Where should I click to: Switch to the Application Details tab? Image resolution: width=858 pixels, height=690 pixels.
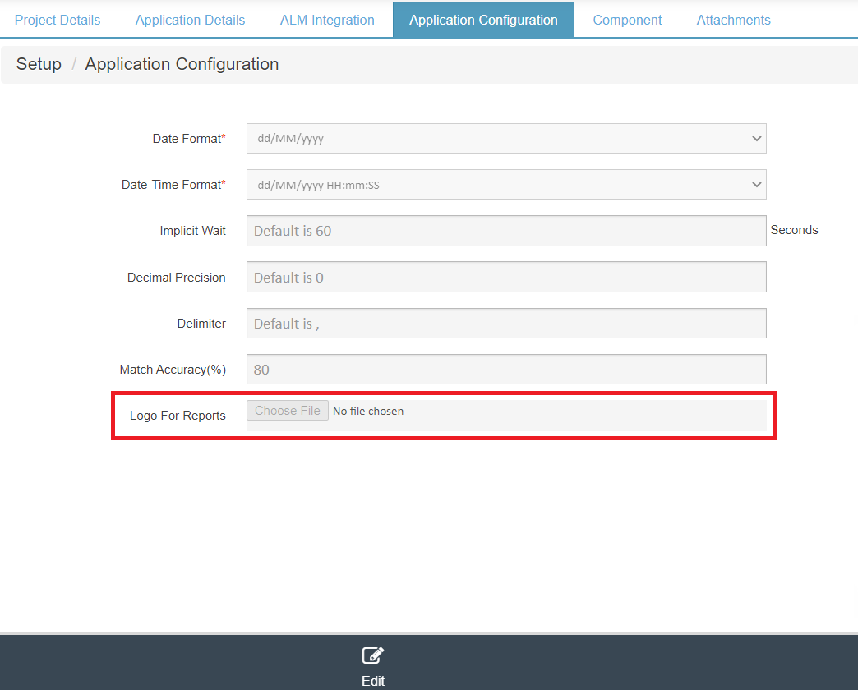(190, 21)
